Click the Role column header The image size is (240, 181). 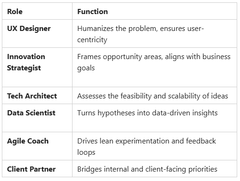point(37,11)
